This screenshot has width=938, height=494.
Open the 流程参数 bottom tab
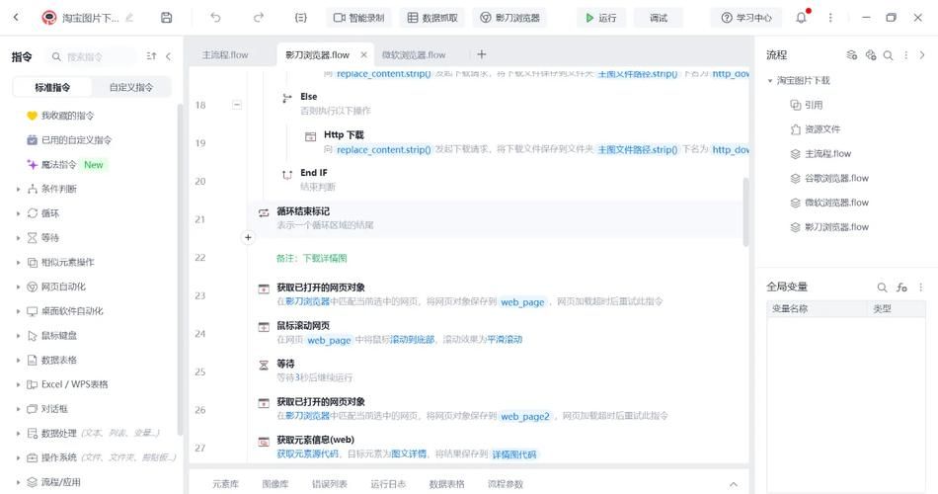pos(505,484)
